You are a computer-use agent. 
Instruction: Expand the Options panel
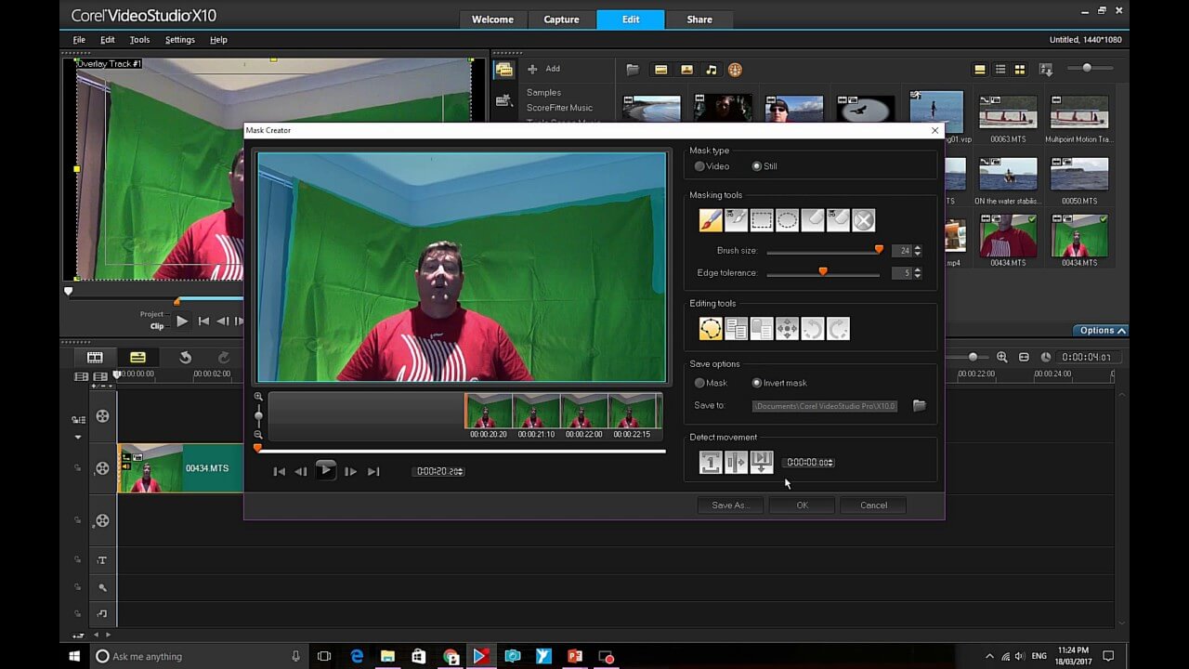[1102, 331]
